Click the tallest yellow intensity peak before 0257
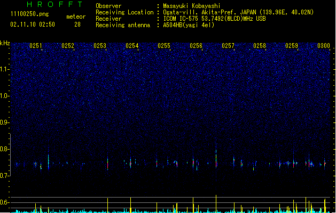Viewport: 336px width, 213px height. coord(216,203)
